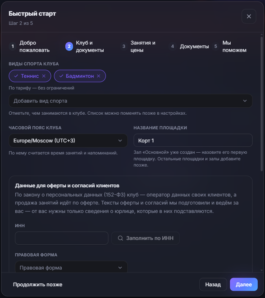Remove the Теннис sport chip with X
This screenshot has height=298, width=265.
point(44,76)
